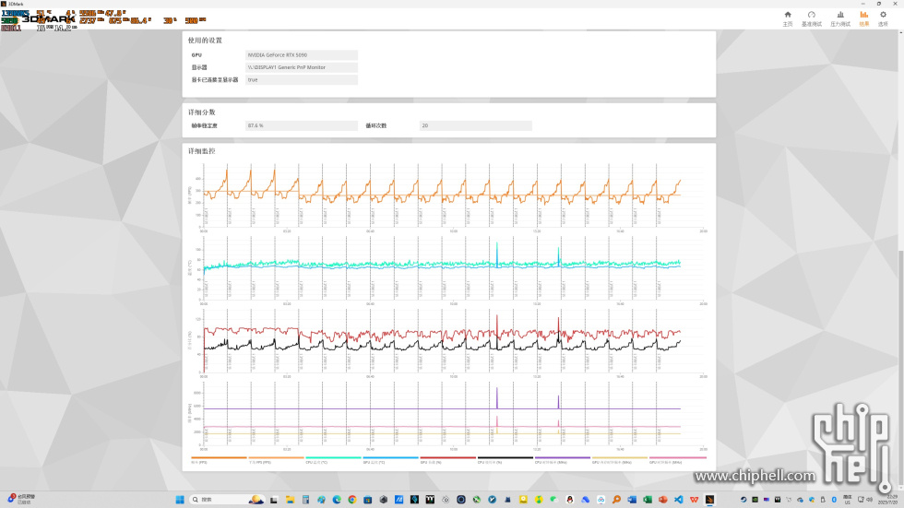Open the Windows Start menu
Image resolution: width=904 pixels, height=508 pixels.
pos(179,500)
